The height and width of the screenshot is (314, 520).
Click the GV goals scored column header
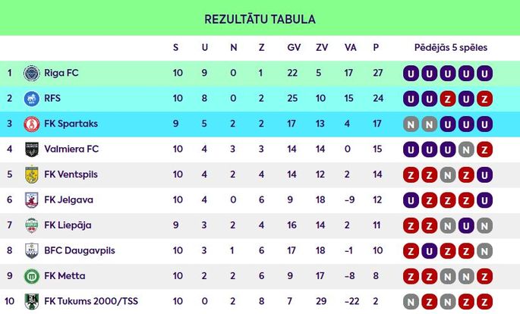[x=294, y=47]
